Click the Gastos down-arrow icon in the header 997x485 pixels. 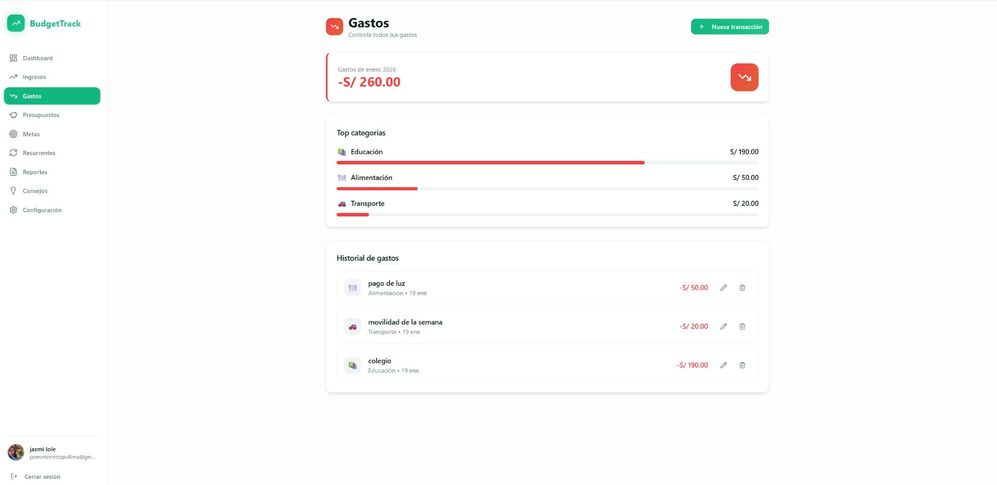(x=334, y=26)
